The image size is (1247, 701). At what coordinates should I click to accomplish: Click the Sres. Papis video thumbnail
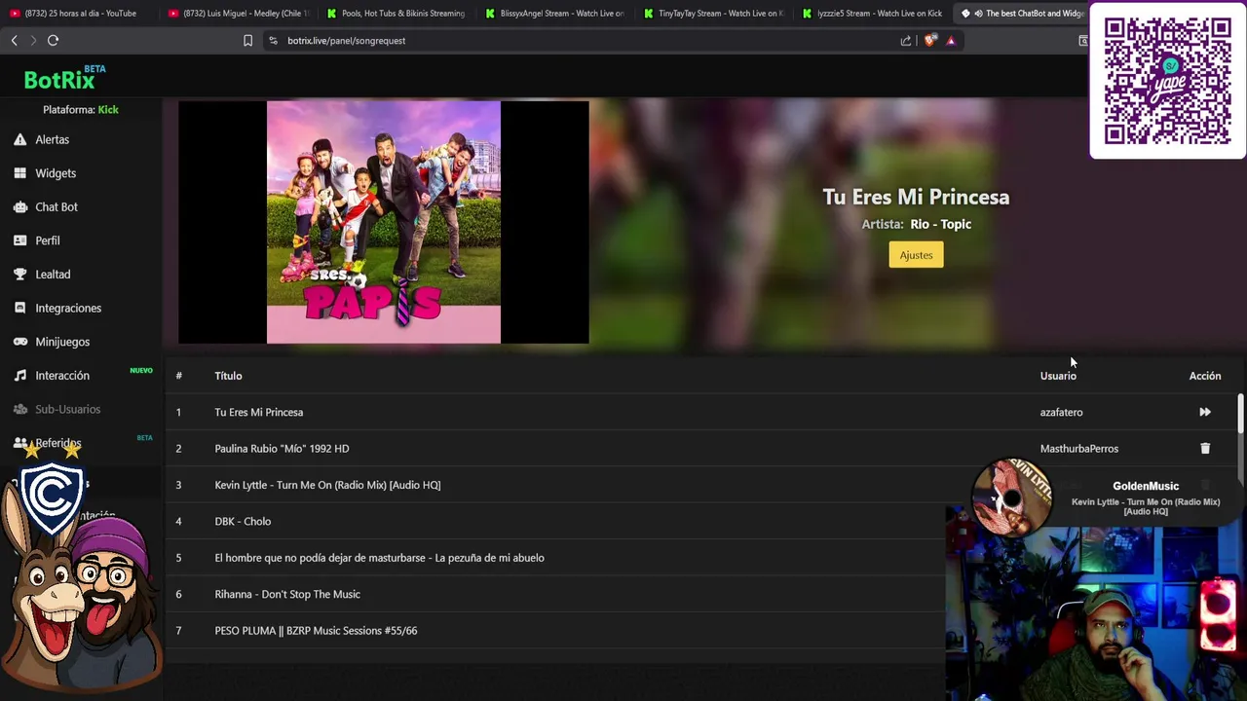pyautogui.click(x=384, y=222)
